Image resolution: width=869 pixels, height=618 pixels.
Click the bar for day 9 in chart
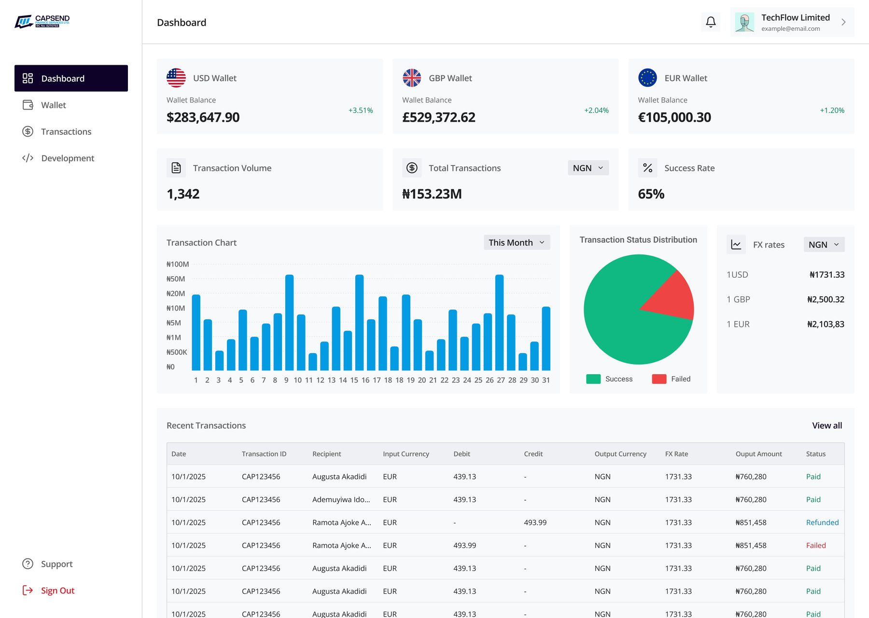click(289, 323)
